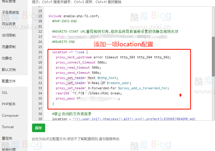Click line number 35 in gutter
This screenshot has height=151, width=215.
40,98
